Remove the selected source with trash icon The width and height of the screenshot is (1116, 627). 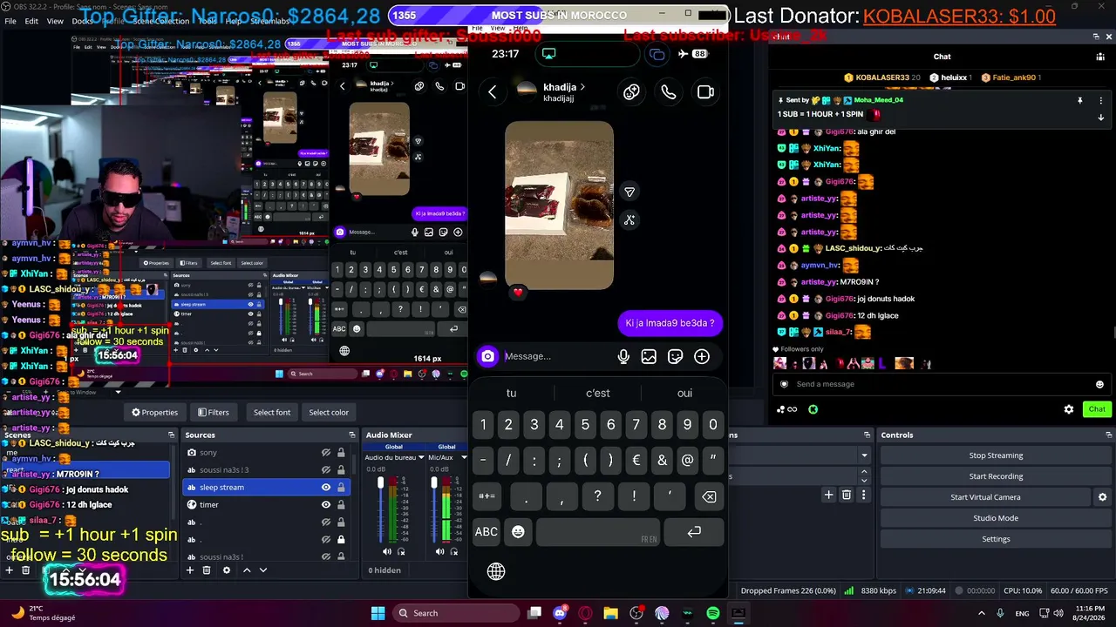coord(207,570)
